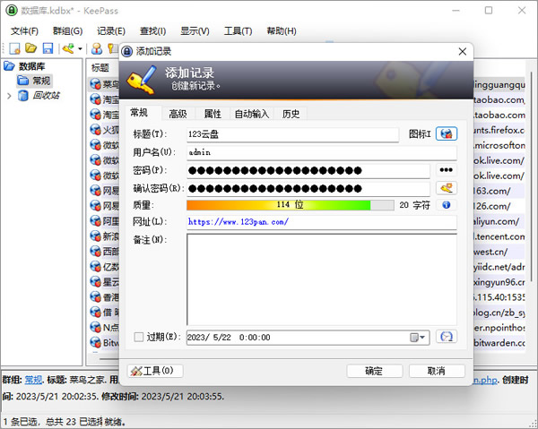Image resolution: width=538 pixels, height=429 pixels.
Task: Open the 自动输入 tab
Action: [x=251, y=114]
